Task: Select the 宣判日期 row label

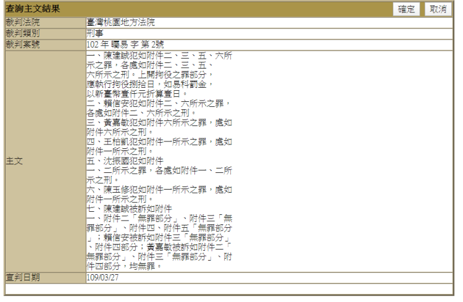Action: (x=22, y=277)
